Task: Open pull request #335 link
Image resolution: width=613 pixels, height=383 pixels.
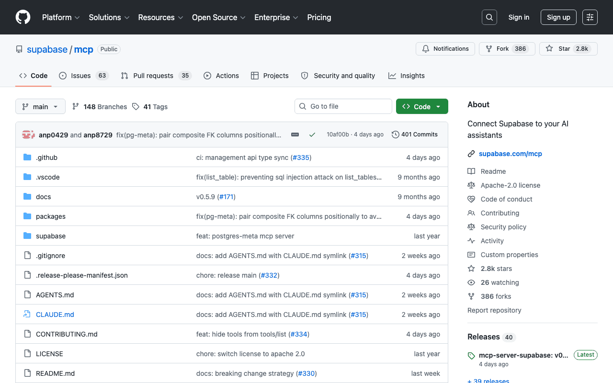Action: coord(301,158)
